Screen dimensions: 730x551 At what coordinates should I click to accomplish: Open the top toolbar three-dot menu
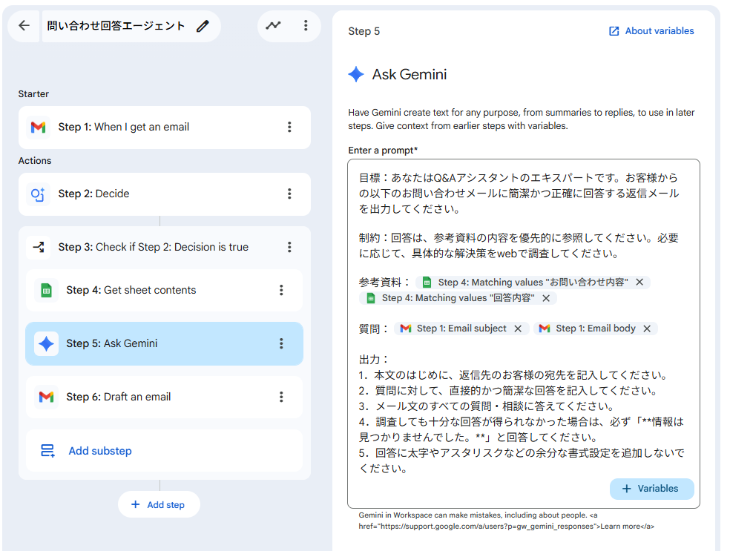[306, 25]
